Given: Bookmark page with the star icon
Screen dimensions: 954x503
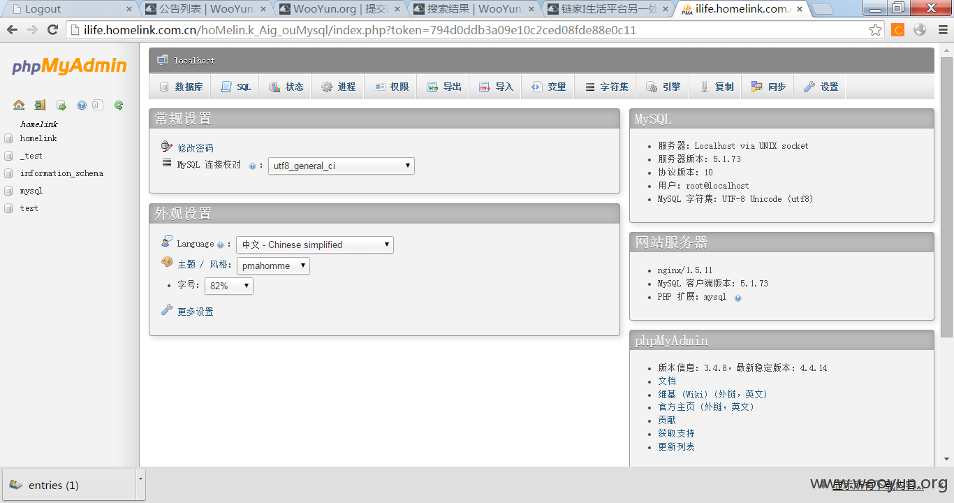Looking at the screenshot, I should click(x=875, y=30).
